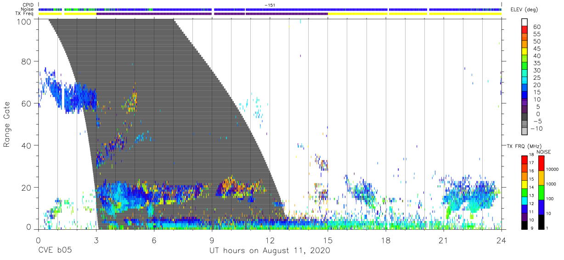
Task: Click the purple 3-to-9 segment of TX Freq strip
Action: pyautogui.click(x=154, y=14)
